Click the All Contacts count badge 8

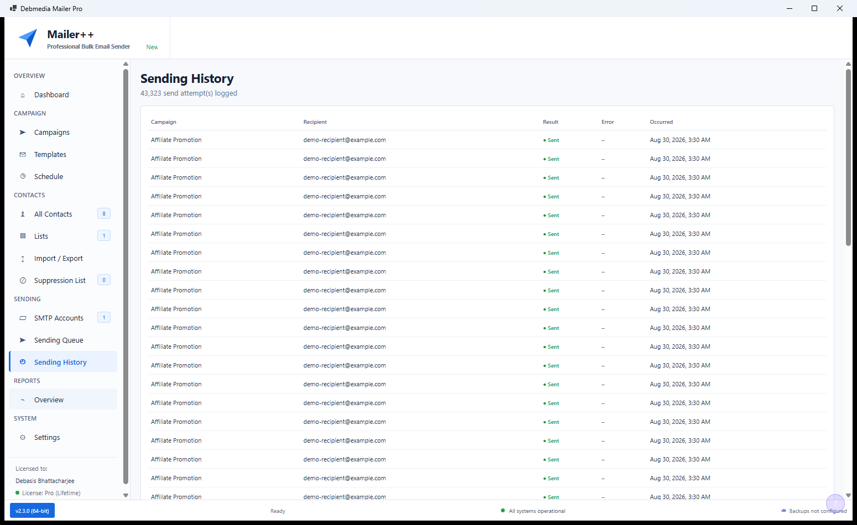tap(104, 214)
